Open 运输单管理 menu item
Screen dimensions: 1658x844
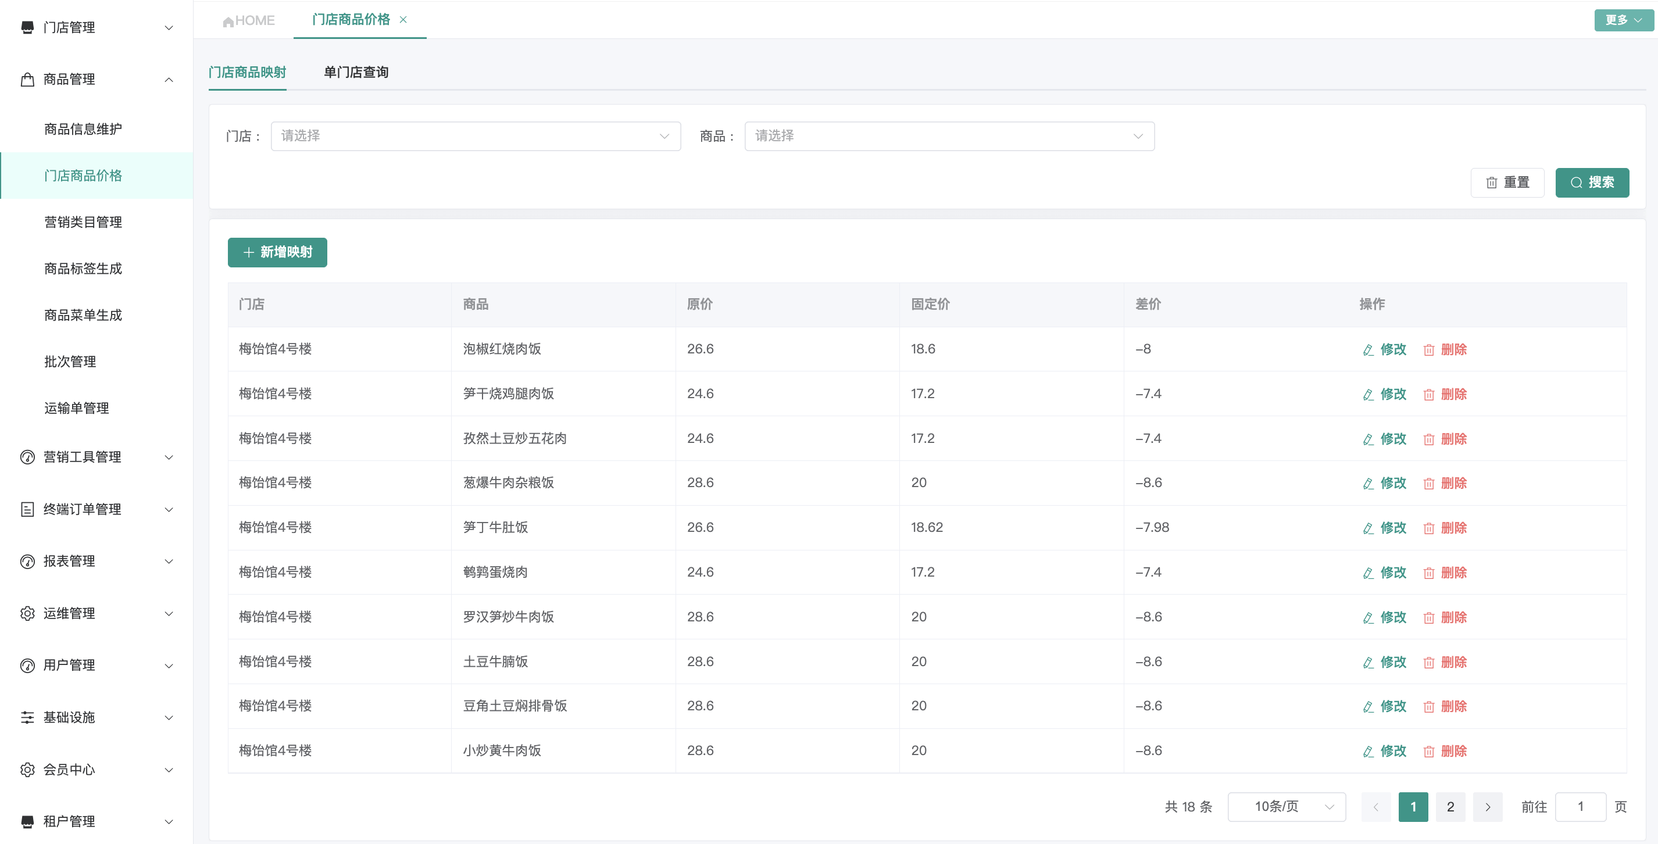coord(77,408)
